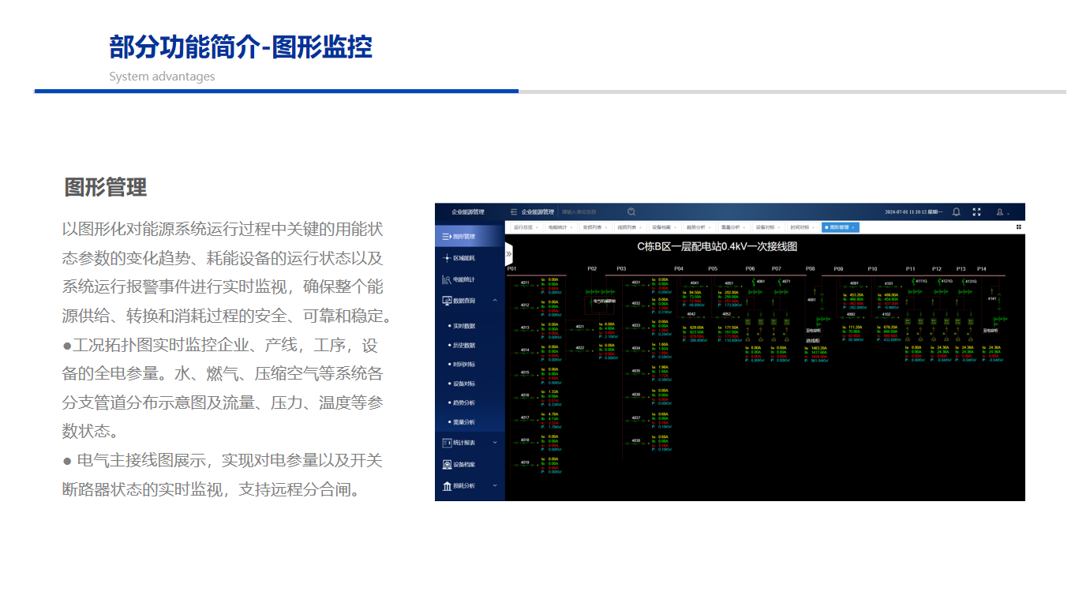Open 电能统计 in the sidebar
Screen dimensions: 1090x614
(463, 279)
